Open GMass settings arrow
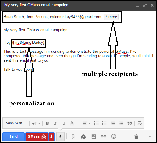157x143 pixels. point(51,136)
